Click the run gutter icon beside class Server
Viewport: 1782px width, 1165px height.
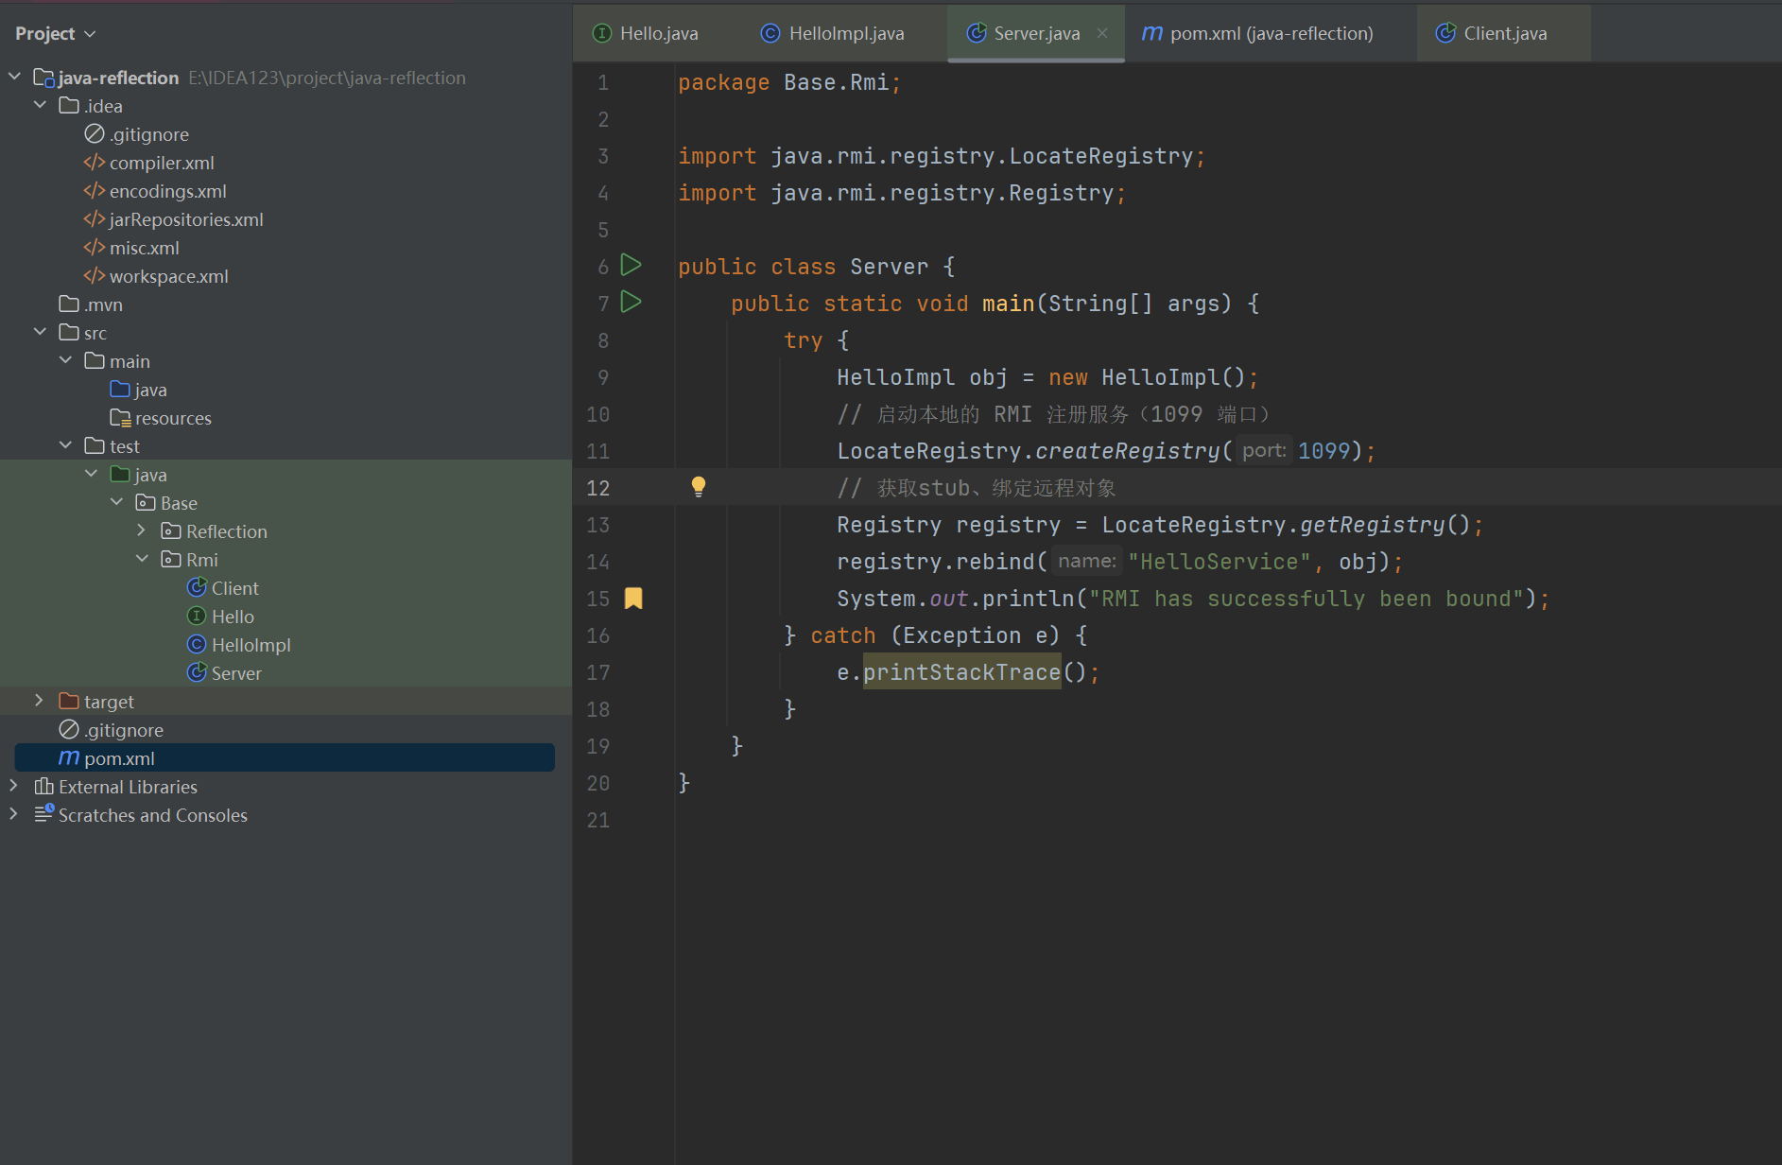pyautogui.click(x=631, y=266)
